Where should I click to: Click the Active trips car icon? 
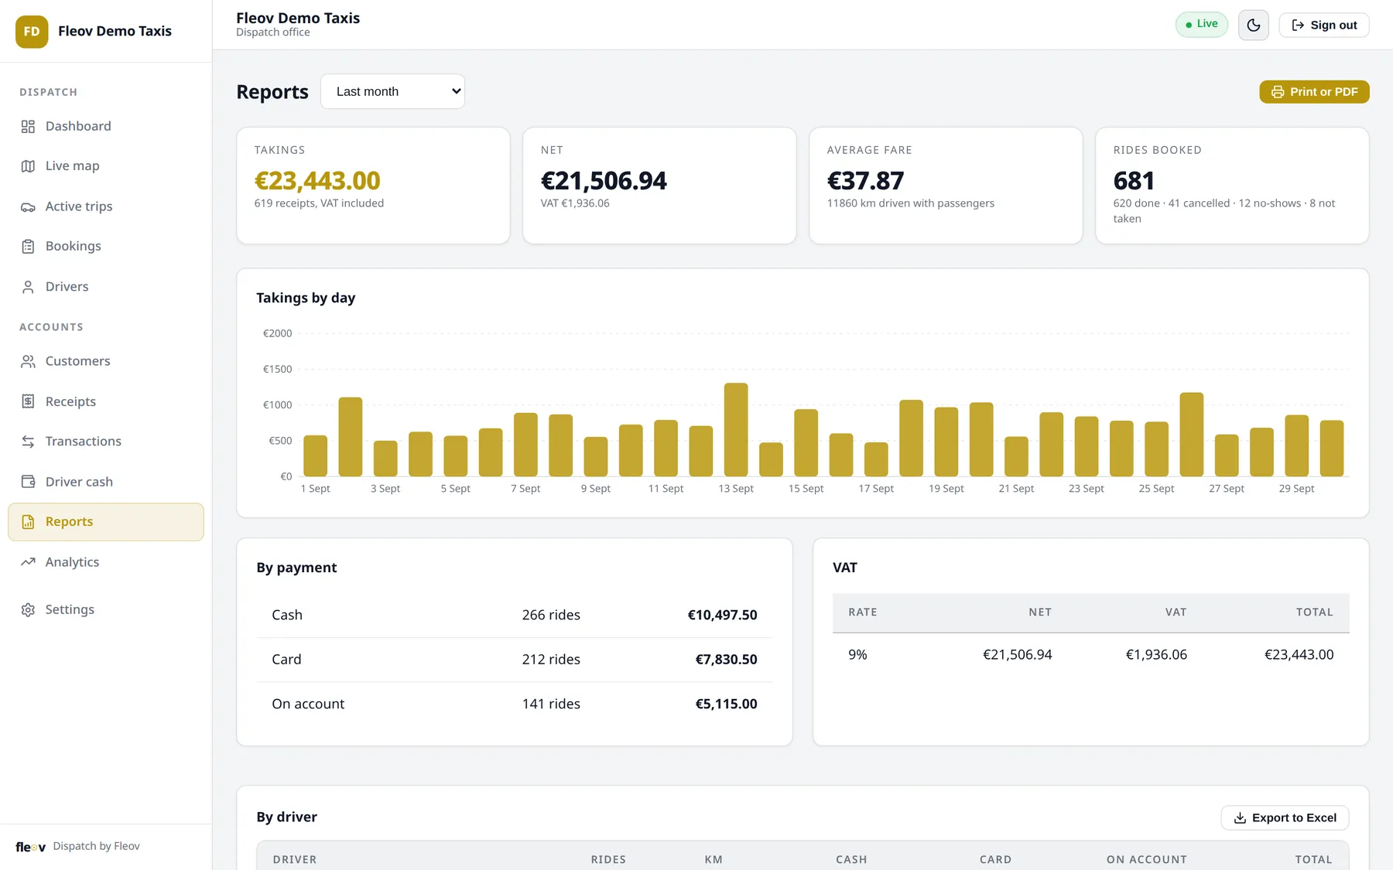(x=28, y=206)
